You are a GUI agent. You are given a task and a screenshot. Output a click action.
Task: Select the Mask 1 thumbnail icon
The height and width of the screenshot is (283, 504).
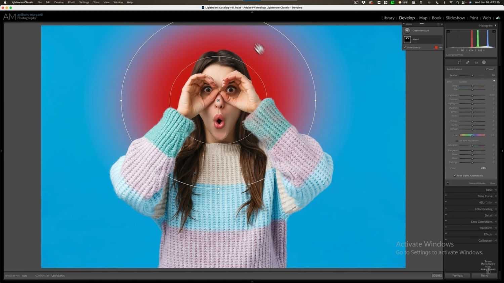(x=407, y=39)
